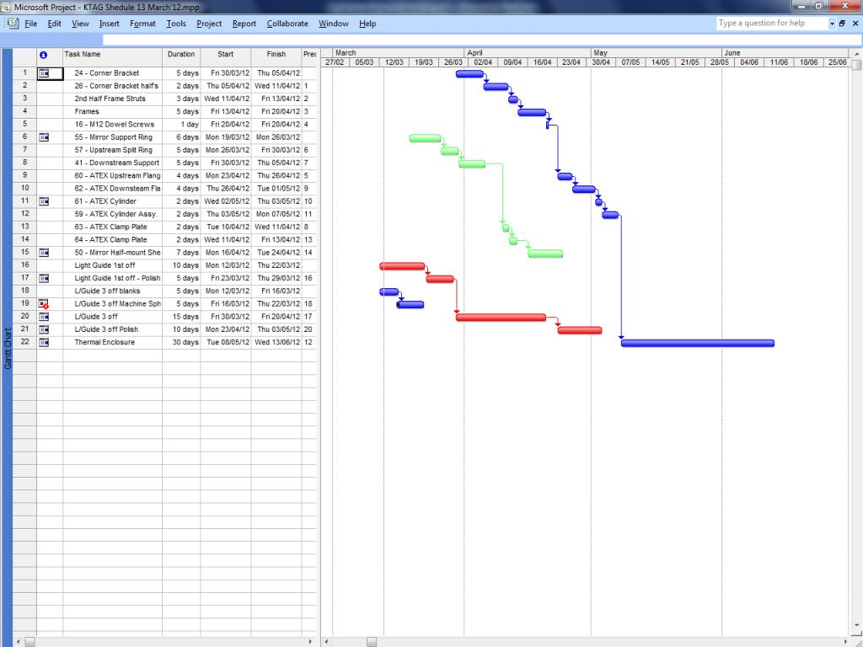Open the Tools menu
Screen dimensions: 863x647
[176, 24]
